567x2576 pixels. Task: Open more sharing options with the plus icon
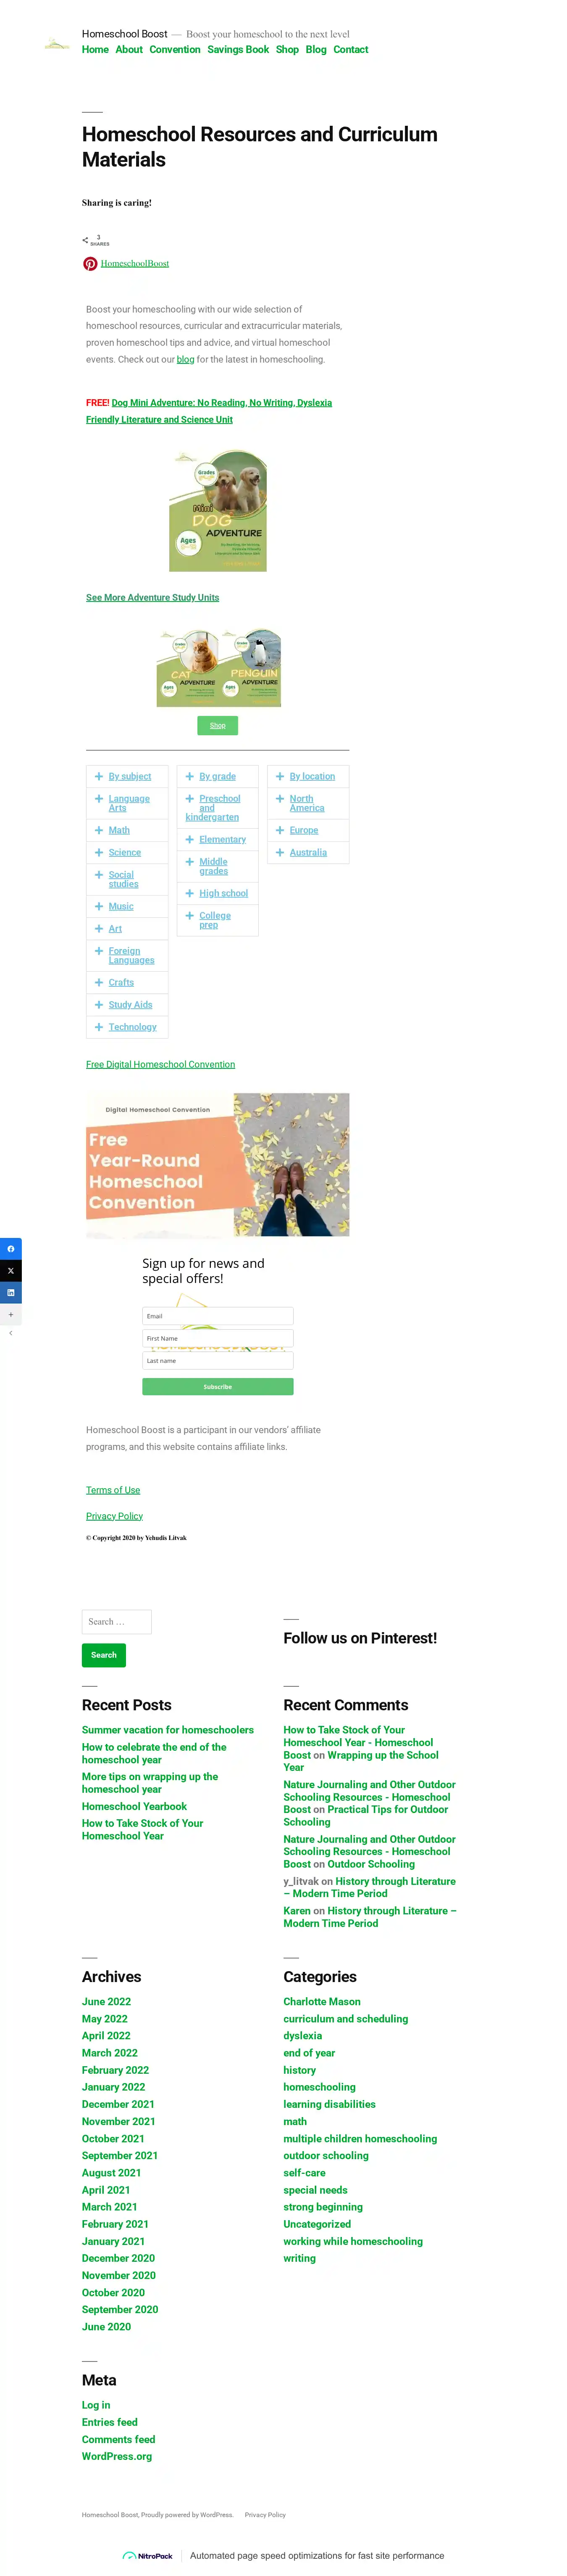11,1314
